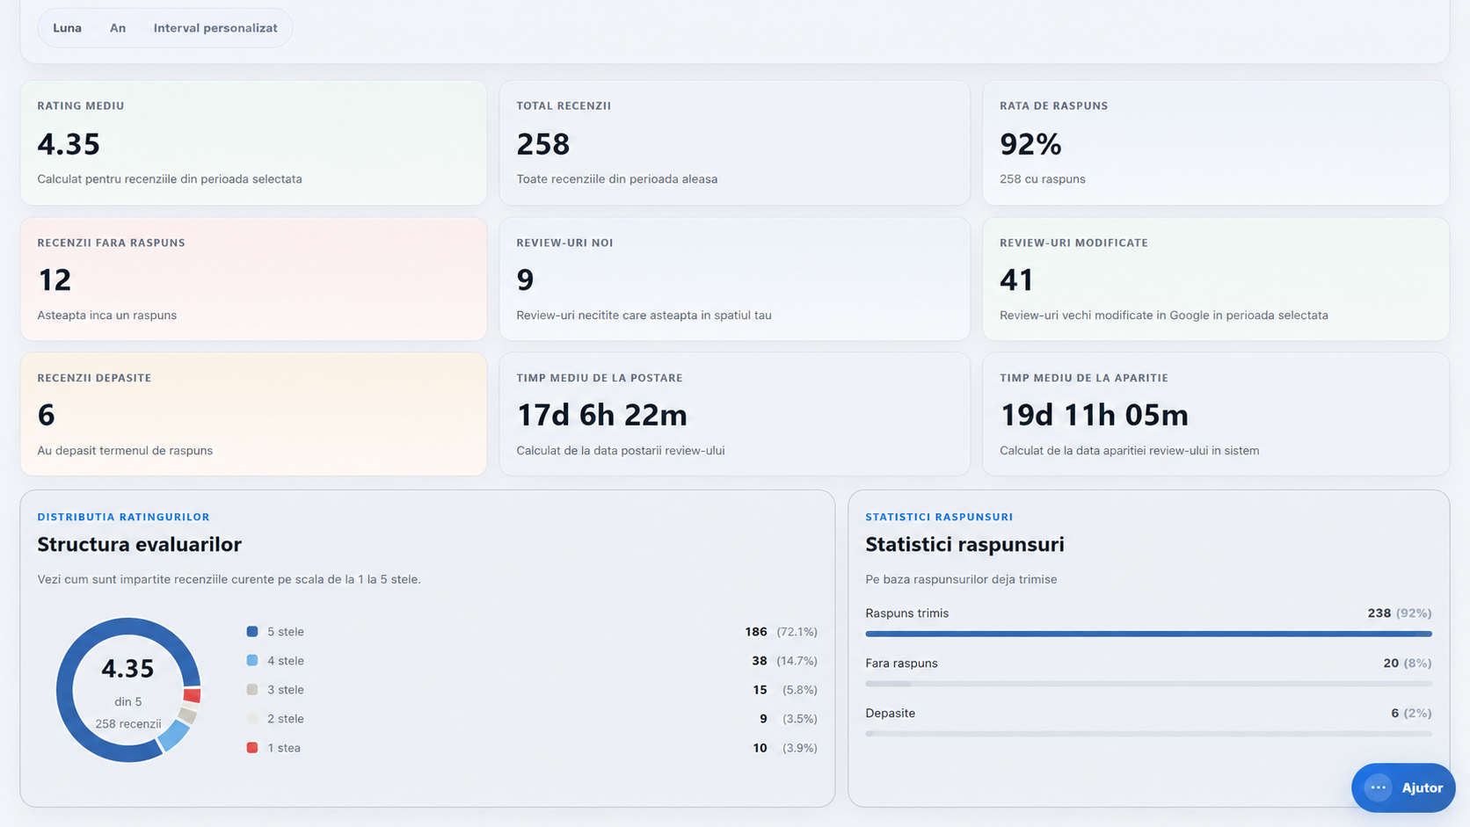The image size is (1470, 827).
Task: Click the Fara raspuns 20 (8%) value
Action: pyautogui.click(x=1407, y=664)
